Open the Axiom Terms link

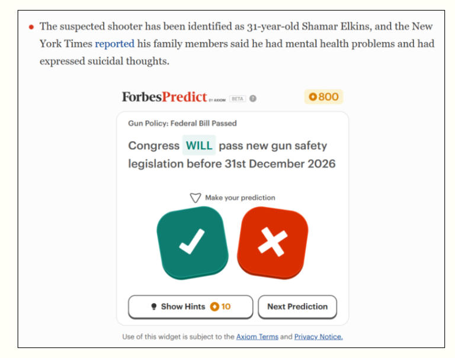257,337
